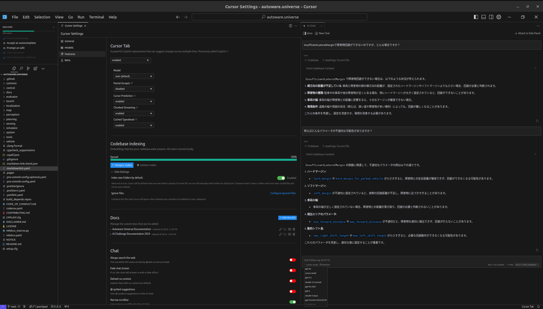The height and width of the screenshot is (309, 543).
Task: Open Cursor settings gear in title bar
Action: 499,17
